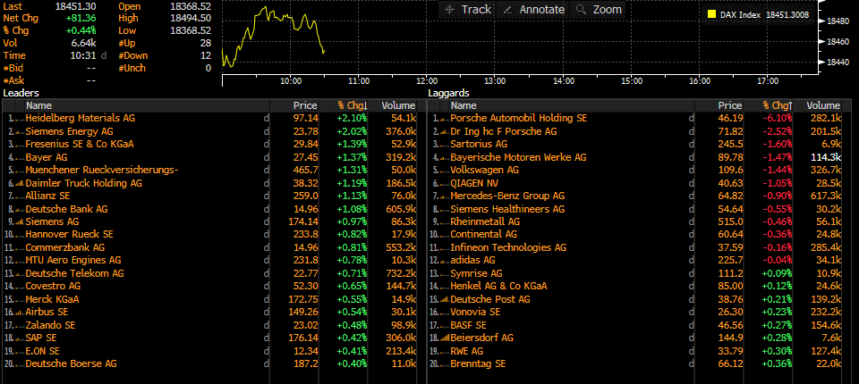Click QIAGEN NV -1.05% change cell
The width and height of the screenshot is (859, 384).
pos(778,183)
